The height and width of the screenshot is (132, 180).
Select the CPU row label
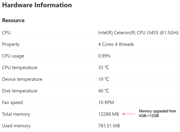6,32
